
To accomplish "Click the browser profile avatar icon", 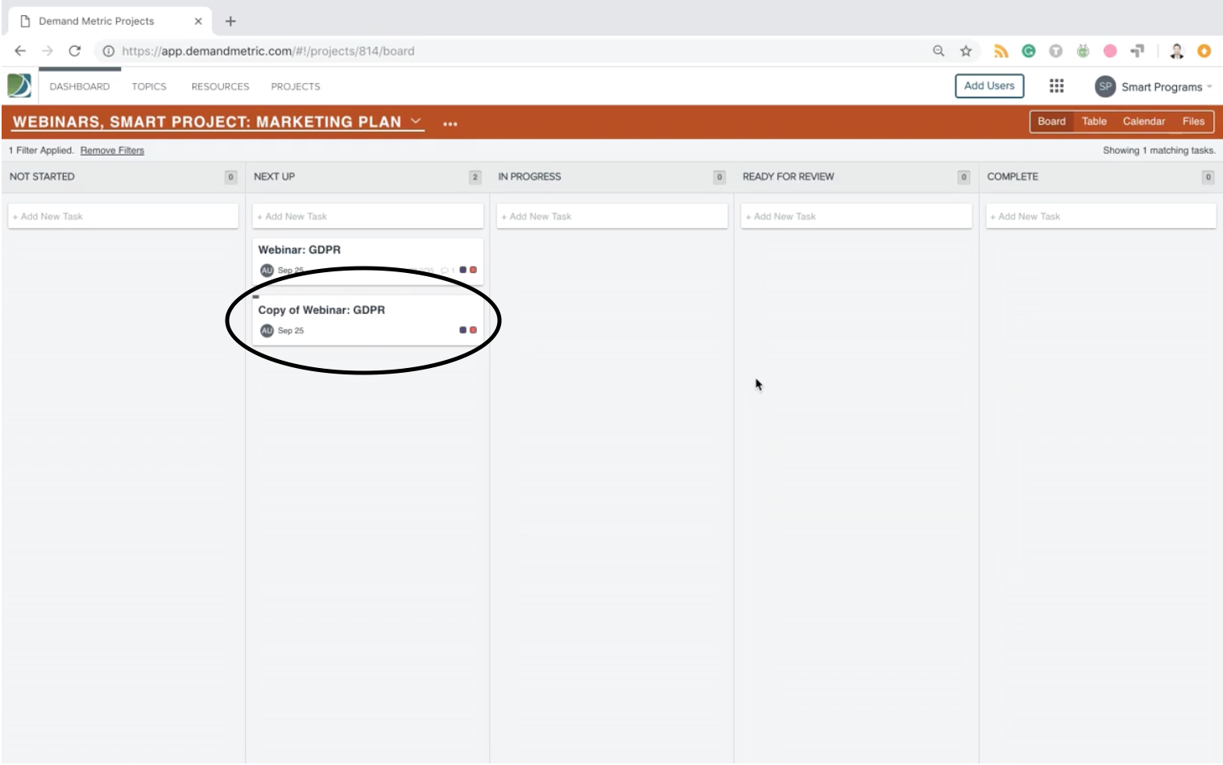I will (x=1177, y=51).
